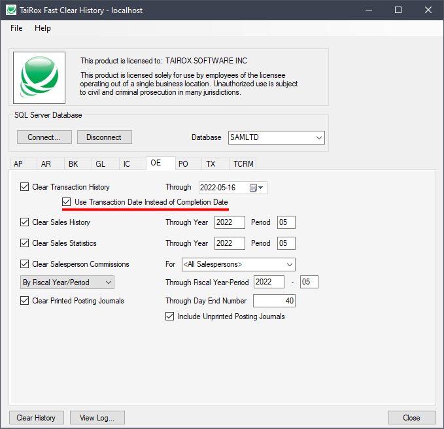Switch to the TX tab
Image resolution: width=444 pixels, height=429 pixels.
click(x=215, y=163)
